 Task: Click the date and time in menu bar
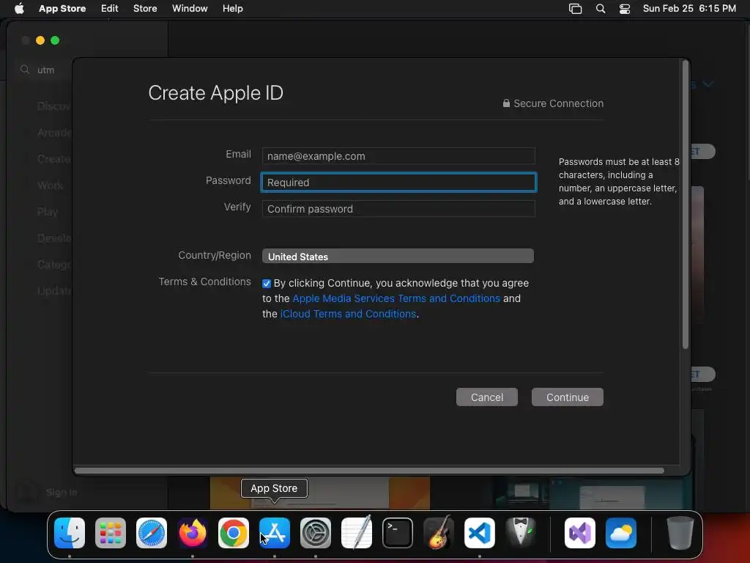pyautogui.click(x=689, y=8)
